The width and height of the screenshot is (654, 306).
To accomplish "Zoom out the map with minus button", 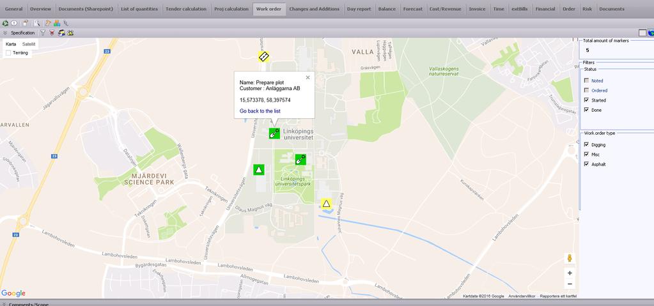I will 570,284.
